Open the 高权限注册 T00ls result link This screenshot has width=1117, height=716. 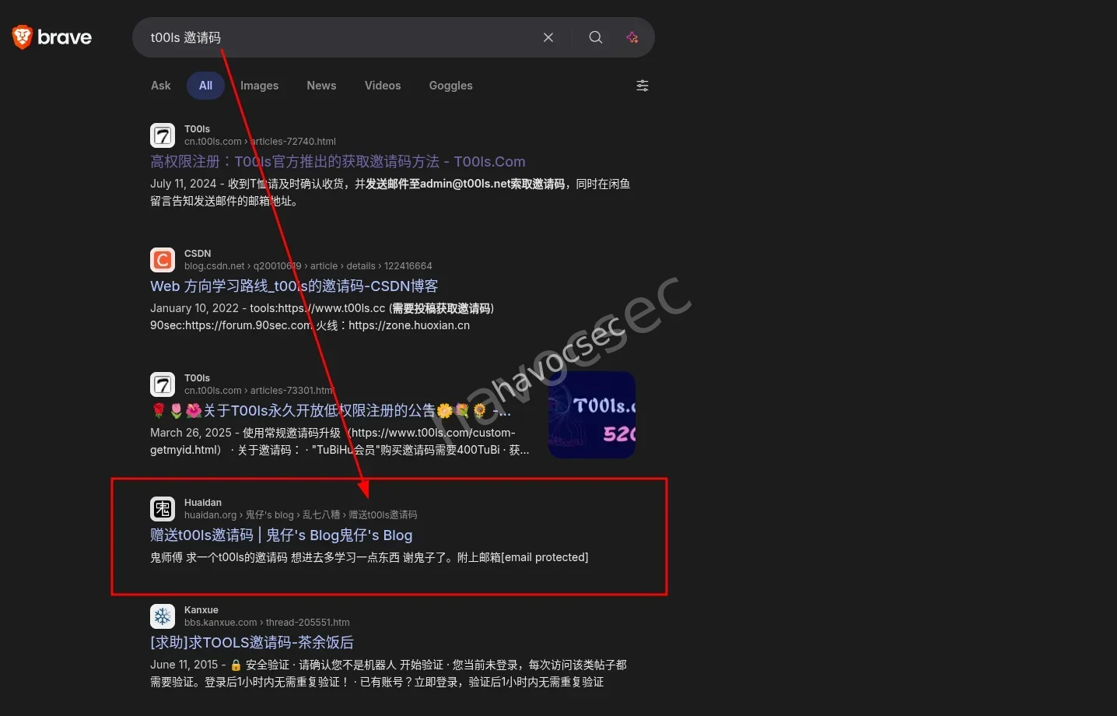coord(338,161)
